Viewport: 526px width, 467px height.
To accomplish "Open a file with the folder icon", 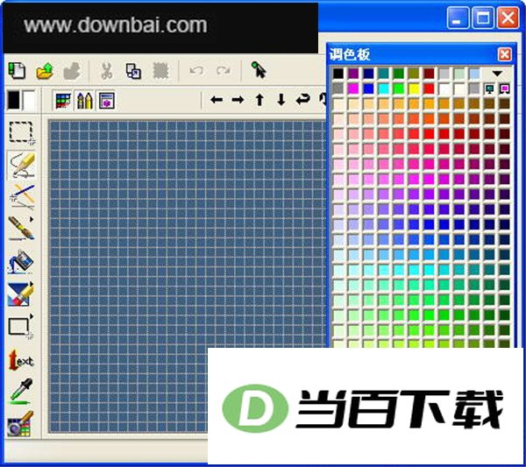I will (45, 71).
